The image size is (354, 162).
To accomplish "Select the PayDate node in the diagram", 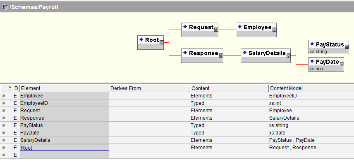I will coord(326,65).
